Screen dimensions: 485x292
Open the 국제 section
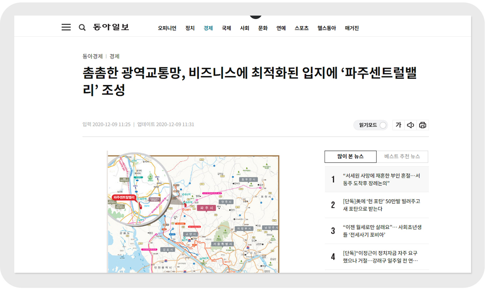pos(226,28)
